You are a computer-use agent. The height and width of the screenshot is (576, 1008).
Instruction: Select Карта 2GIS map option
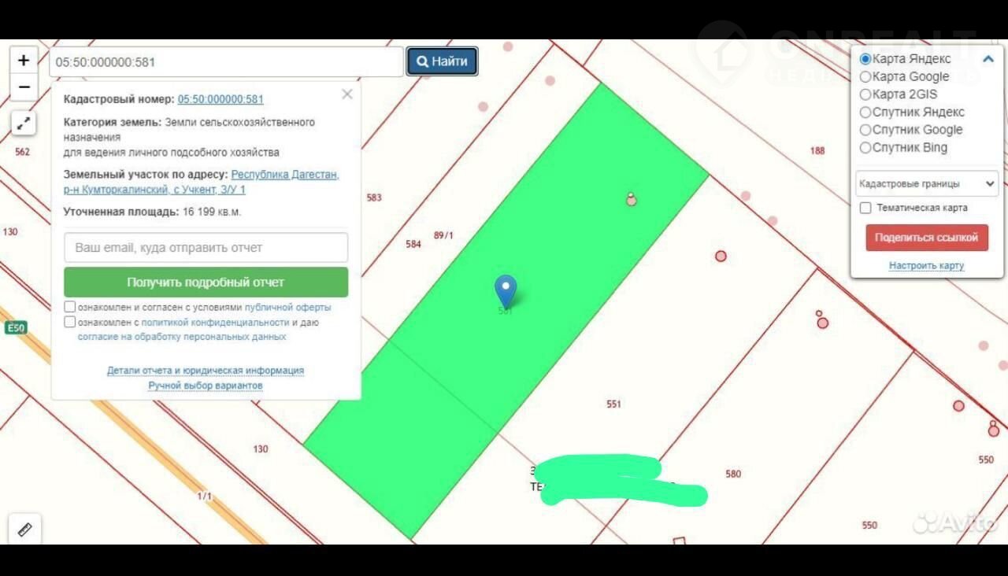coord(865,94)
